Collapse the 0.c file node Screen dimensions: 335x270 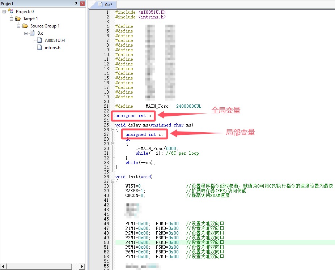26,33
